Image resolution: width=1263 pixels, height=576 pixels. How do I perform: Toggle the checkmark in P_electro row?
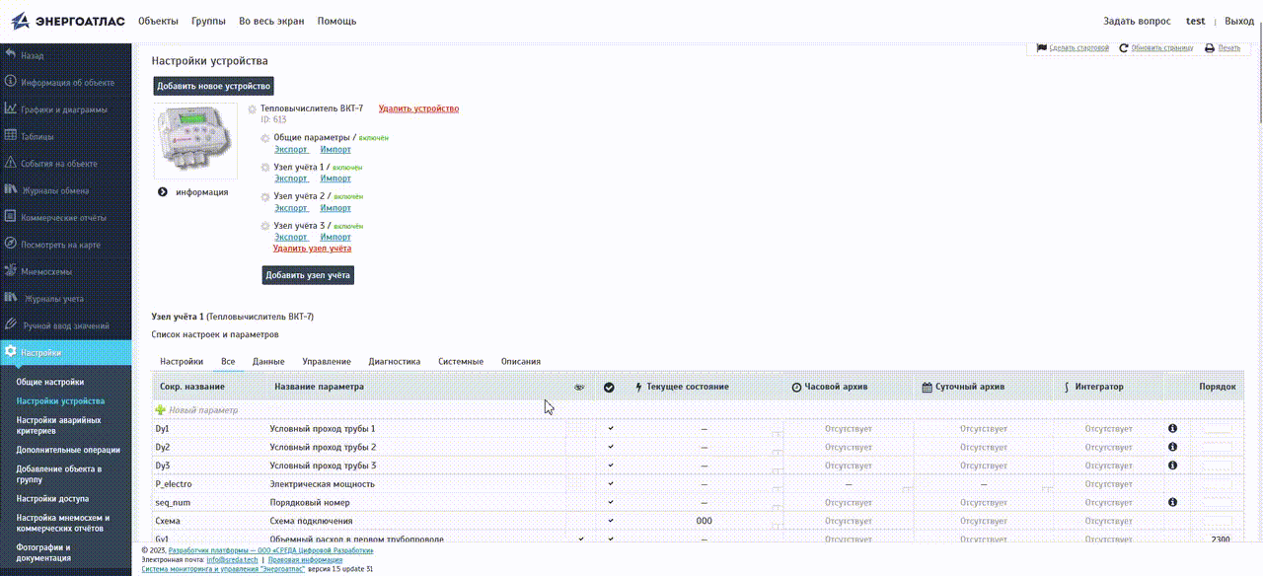(x=610, y=484)
